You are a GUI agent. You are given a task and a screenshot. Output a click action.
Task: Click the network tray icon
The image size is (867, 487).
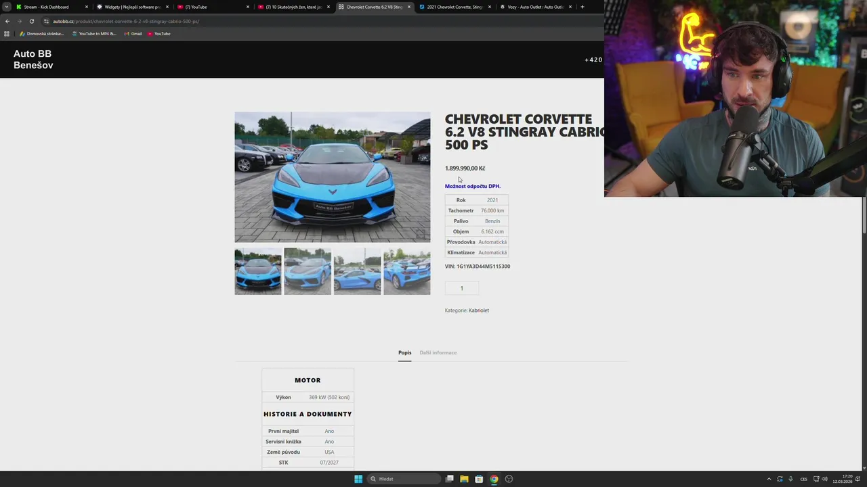tap(816, 479)
